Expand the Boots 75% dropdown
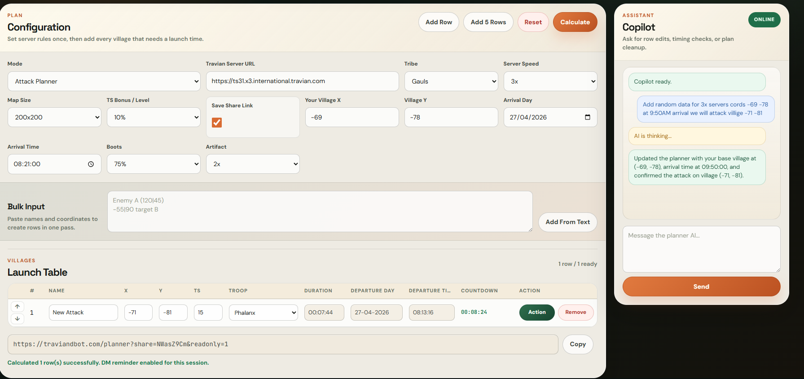Viewport: 804px width, 379px height. point(154,164)
